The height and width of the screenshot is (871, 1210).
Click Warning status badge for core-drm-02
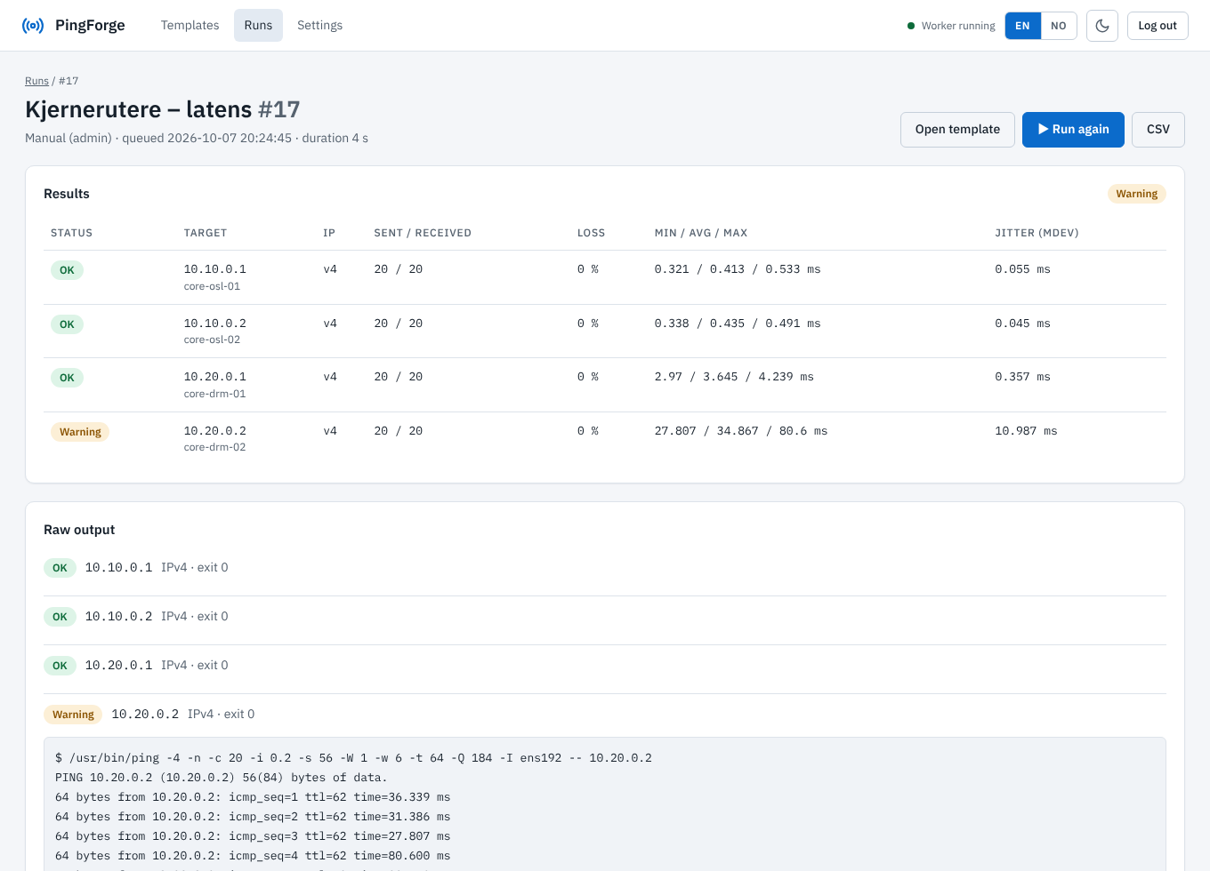(80, 432)
